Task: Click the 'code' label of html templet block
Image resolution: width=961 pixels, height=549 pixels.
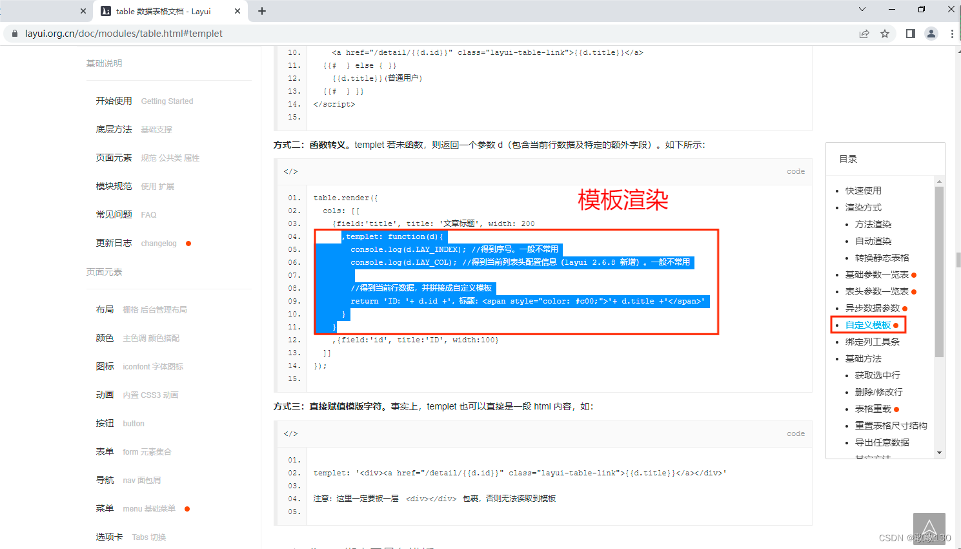Action: click(x=796, y=433)
